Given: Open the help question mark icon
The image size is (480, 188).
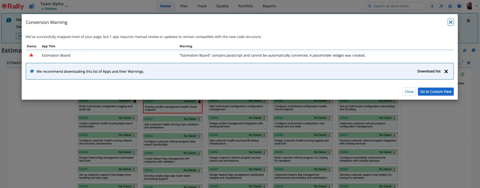Looking at the screenshot, I should click(459, 6).
